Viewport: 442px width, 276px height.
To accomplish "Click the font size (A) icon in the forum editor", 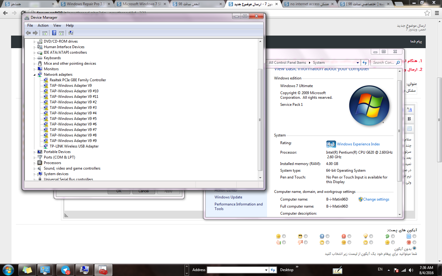I will [409, 109].
